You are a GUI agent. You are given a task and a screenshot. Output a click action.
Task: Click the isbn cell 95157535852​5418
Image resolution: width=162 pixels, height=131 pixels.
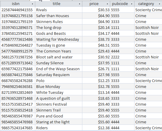click(x=18, y=110)
